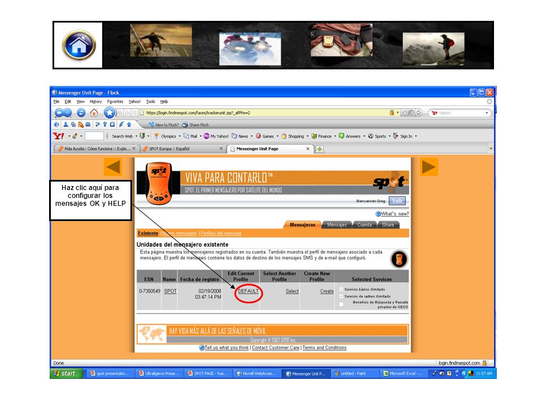Switch to SPOT Europa :: Español browser tab
542x406 pixels.
tap(182, 149)
